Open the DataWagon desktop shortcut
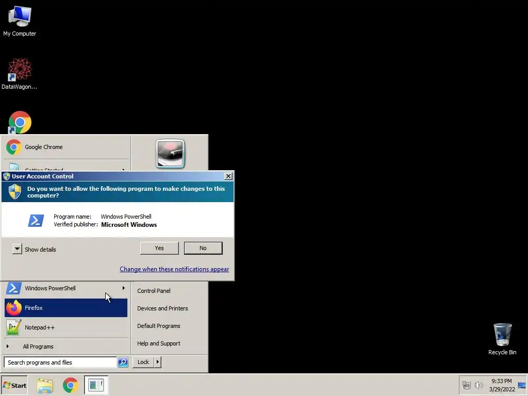 pyautogui.click(x=20, y=73)
